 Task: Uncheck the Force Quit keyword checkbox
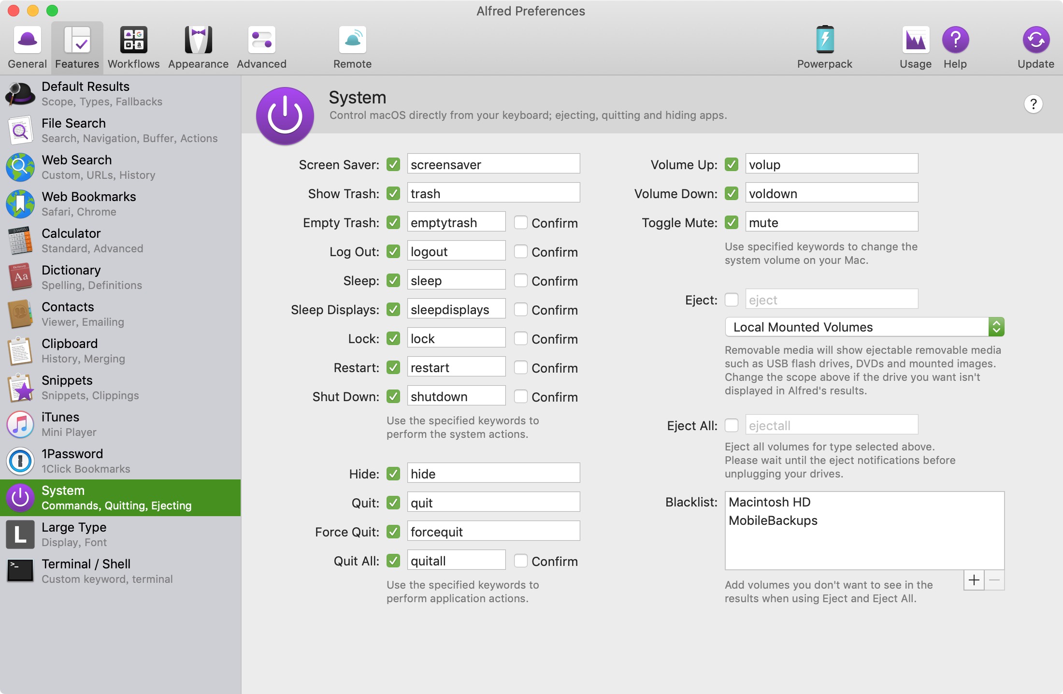tap(393, 532)
